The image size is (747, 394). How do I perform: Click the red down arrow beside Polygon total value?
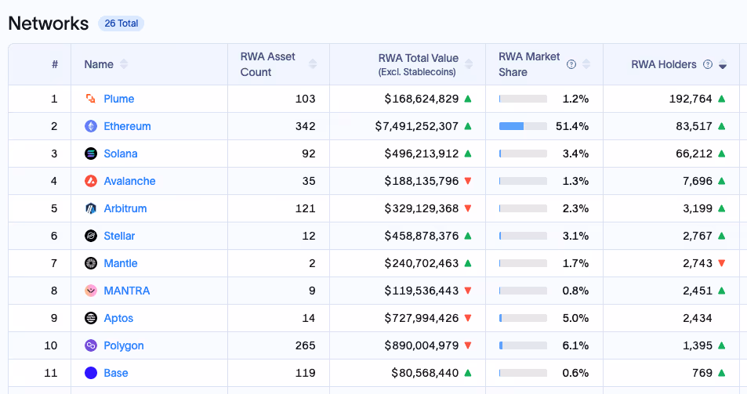tap(468, 345)
